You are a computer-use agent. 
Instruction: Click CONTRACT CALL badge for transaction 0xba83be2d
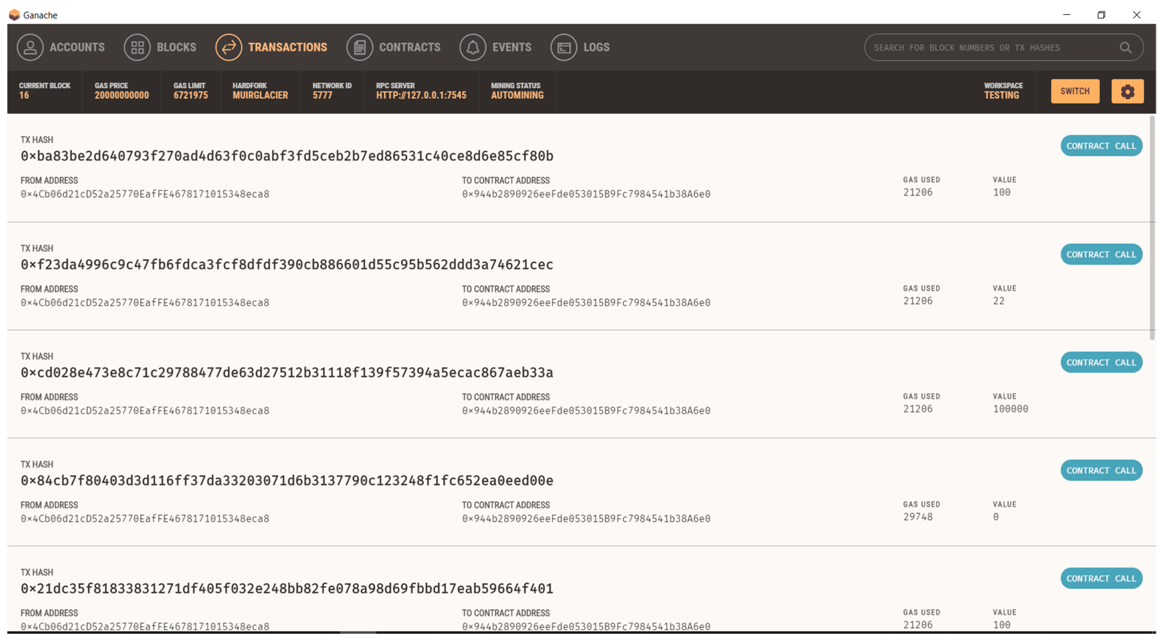pos(1101,146)
